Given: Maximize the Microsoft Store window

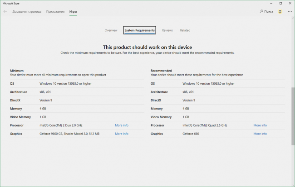Looking at the screenshot, I should [x=280, y=3].
